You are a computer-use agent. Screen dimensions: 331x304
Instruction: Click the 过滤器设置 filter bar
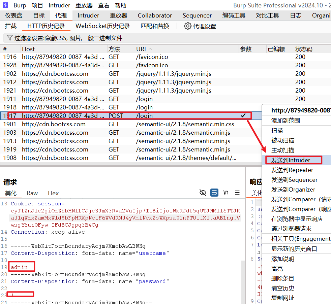point(167,38)
